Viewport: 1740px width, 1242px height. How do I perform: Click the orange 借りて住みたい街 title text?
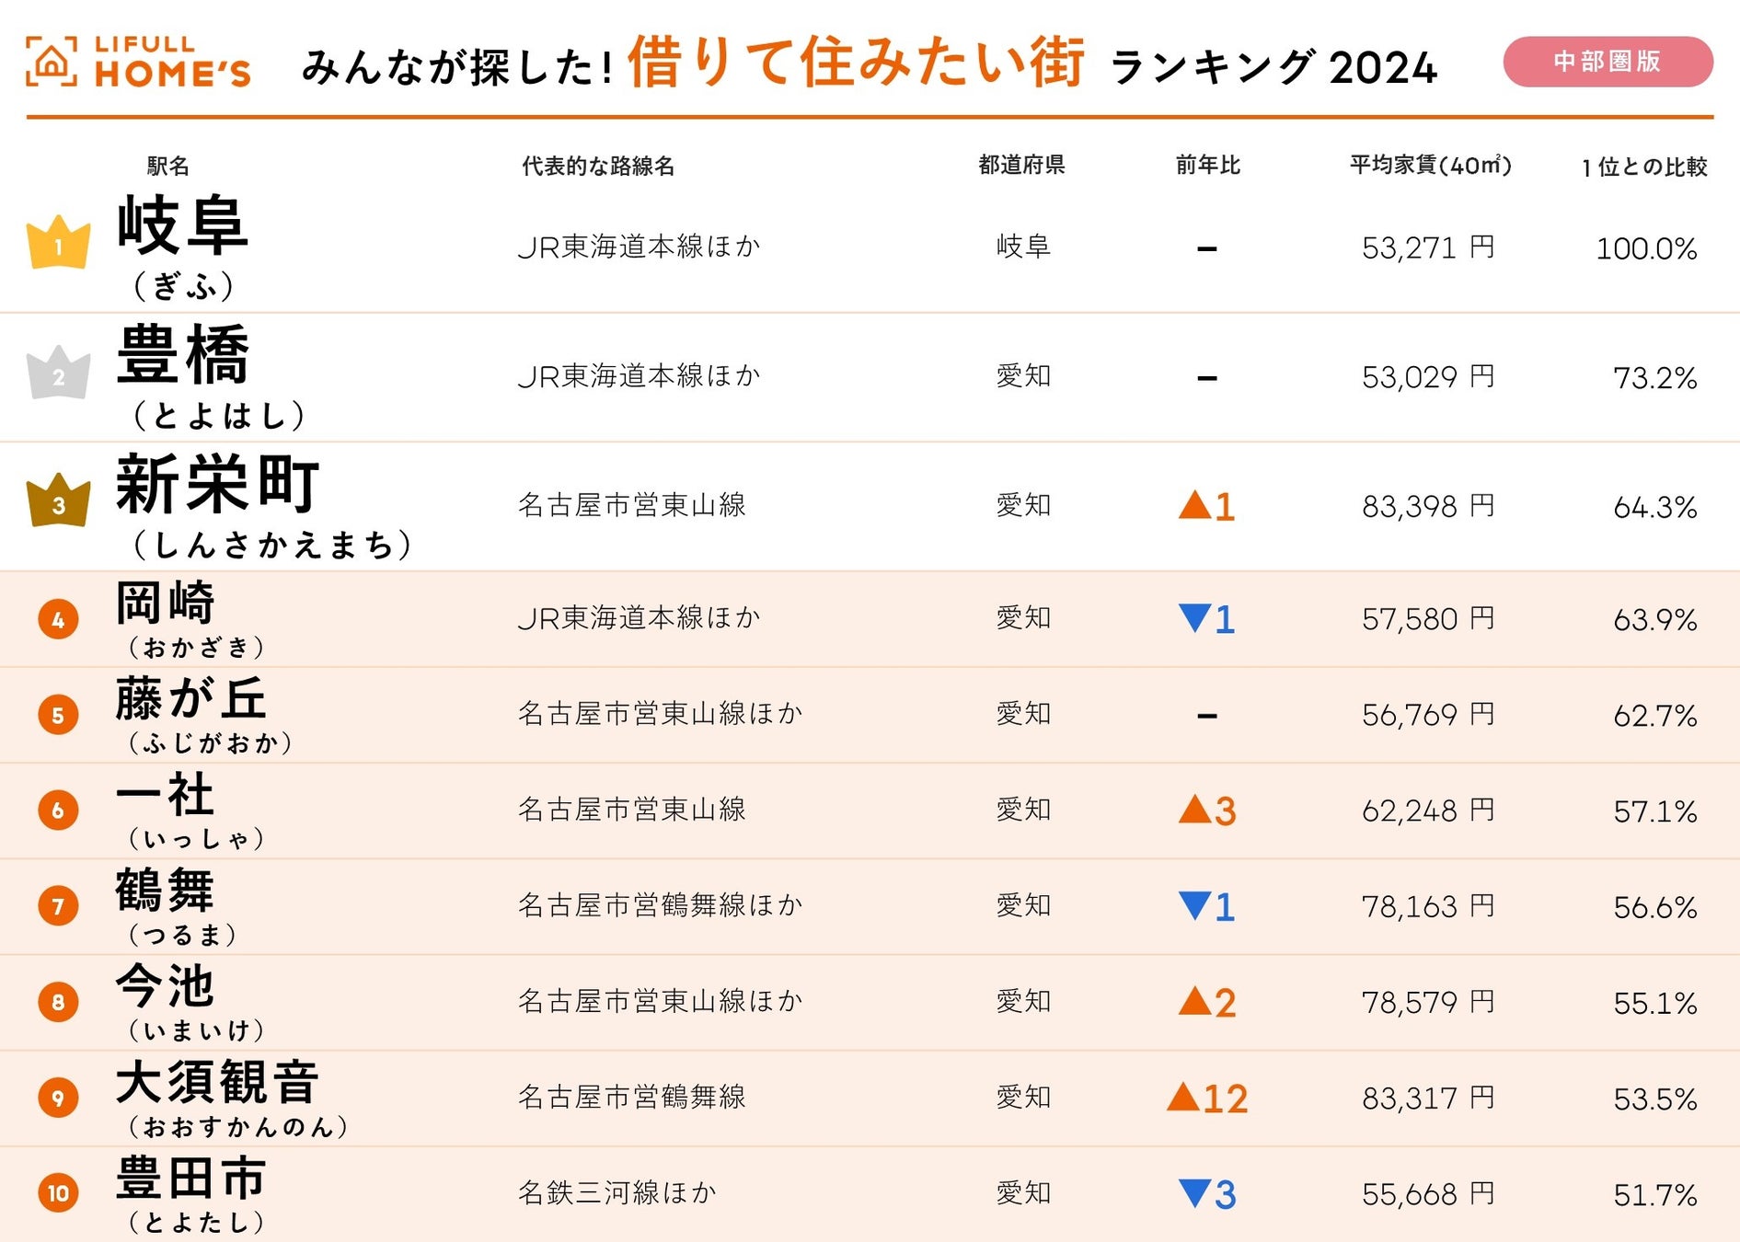pyautogui.click(x=856, y=63)
